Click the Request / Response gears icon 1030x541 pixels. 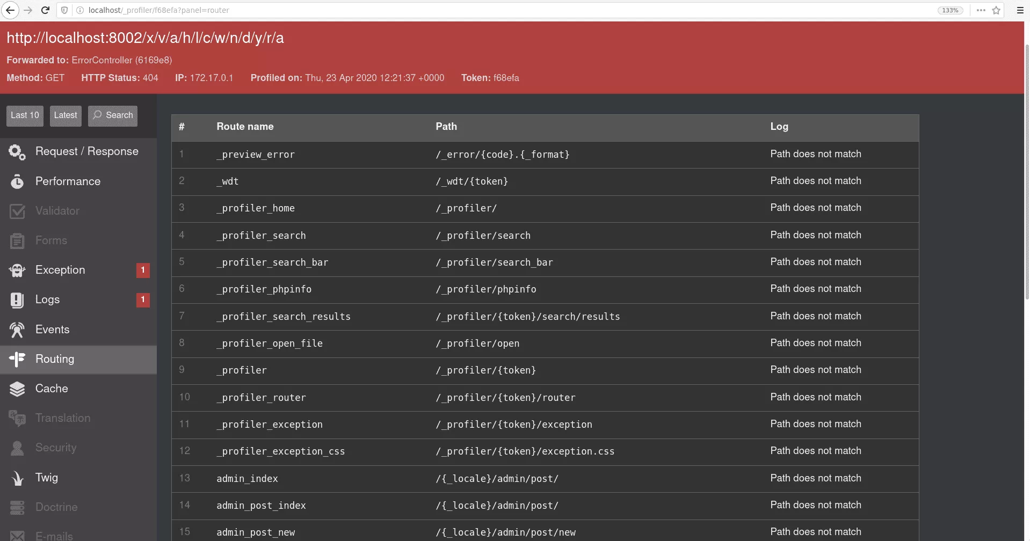pyautogui.click(x=17, y=152)
